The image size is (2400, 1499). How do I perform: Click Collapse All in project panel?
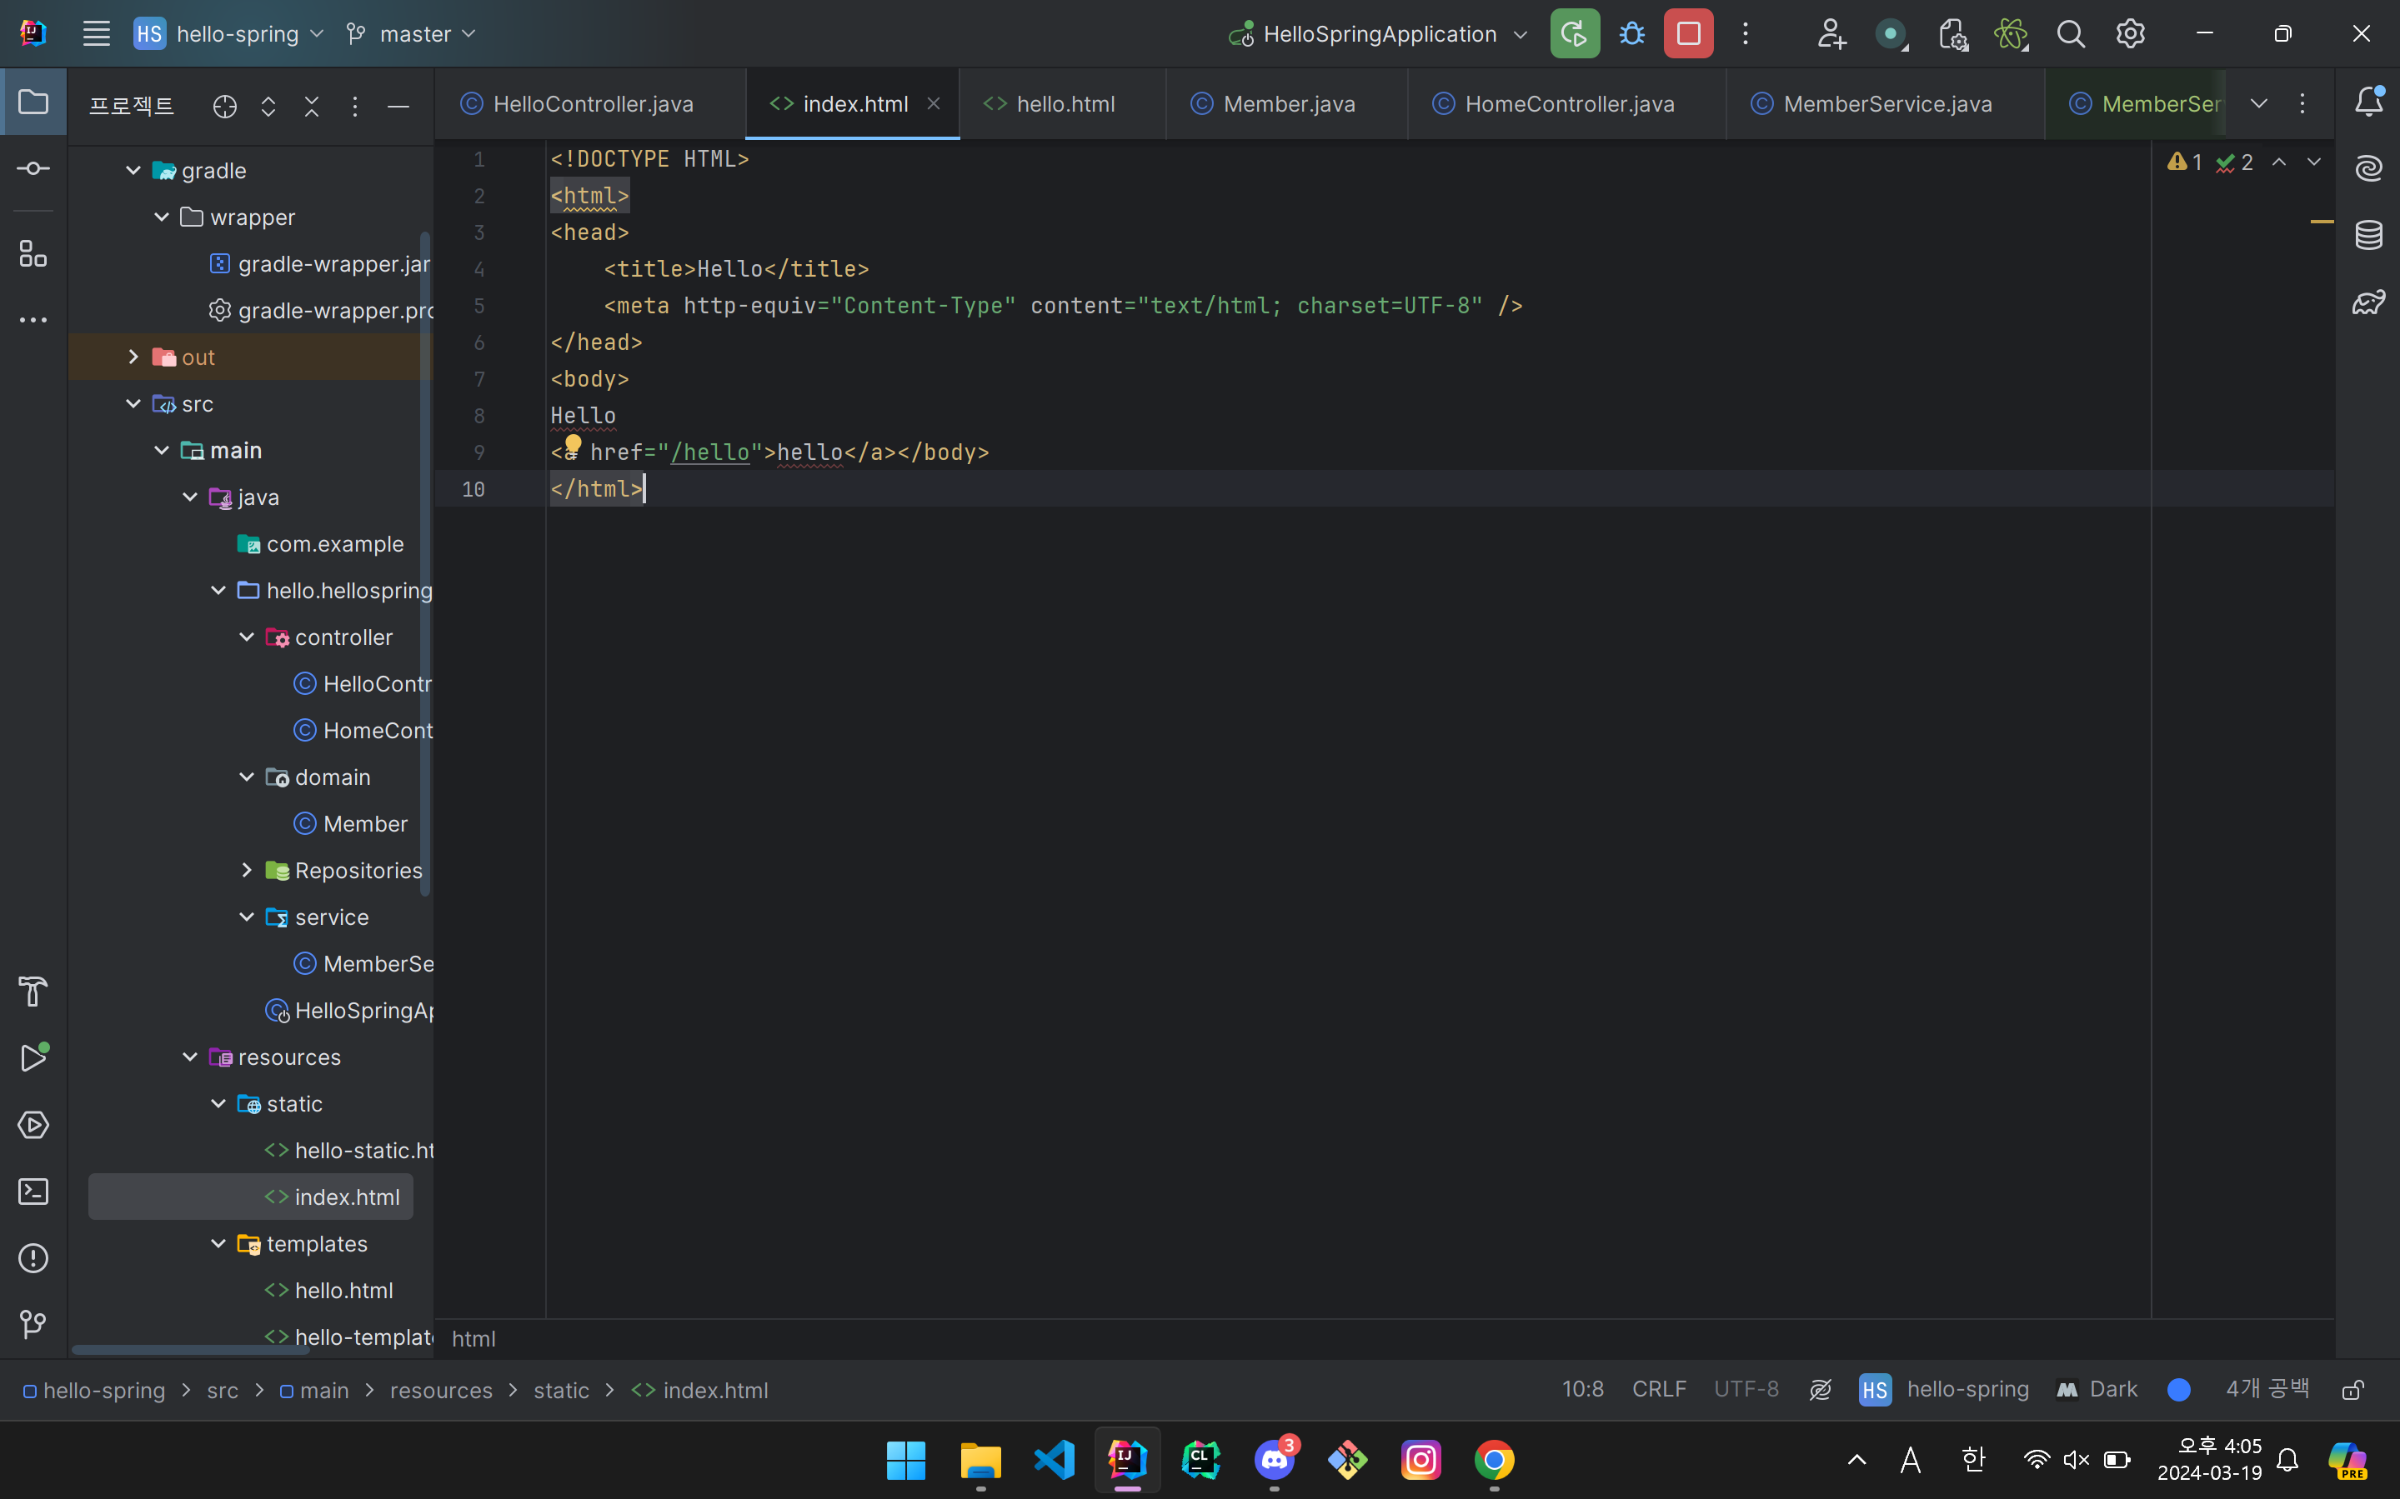[x=312, y=106]
